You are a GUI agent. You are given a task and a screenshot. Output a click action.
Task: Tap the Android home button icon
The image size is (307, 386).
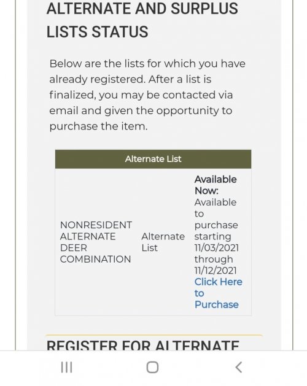[x=152, y=368]
